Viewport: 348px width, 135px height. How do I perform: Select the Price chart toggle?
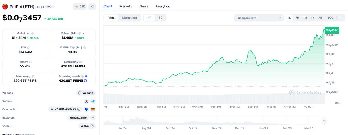coord(111,18)
